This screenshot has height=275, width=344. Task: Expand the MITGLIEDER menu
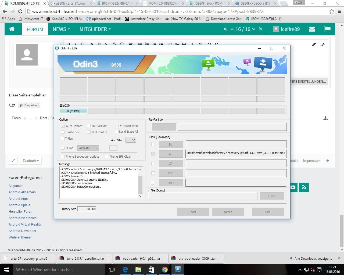(95, 29)
